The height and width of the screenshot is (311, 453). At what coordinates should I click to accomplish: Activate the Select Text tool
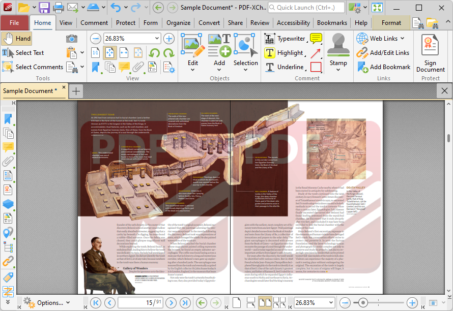coord(23,53)
